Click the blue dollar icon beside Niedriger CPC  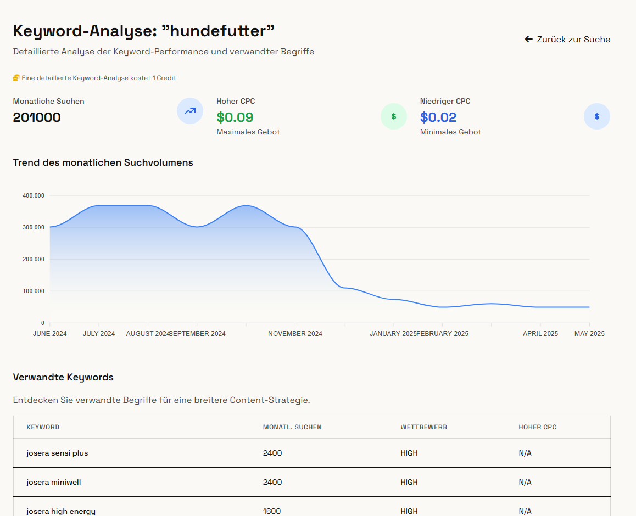(x=596, y=116)
